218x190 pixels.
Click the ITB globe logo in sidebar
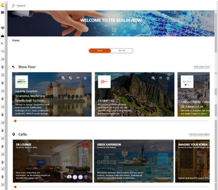(2, 5)
